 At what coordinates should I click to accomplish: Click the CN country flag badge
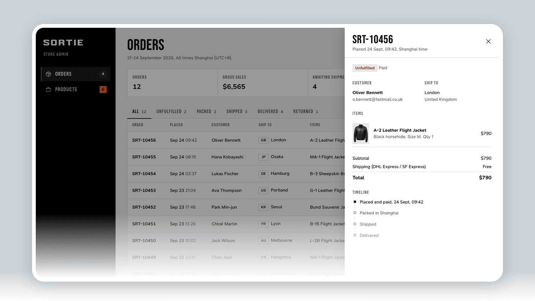(x=263, y=257)
